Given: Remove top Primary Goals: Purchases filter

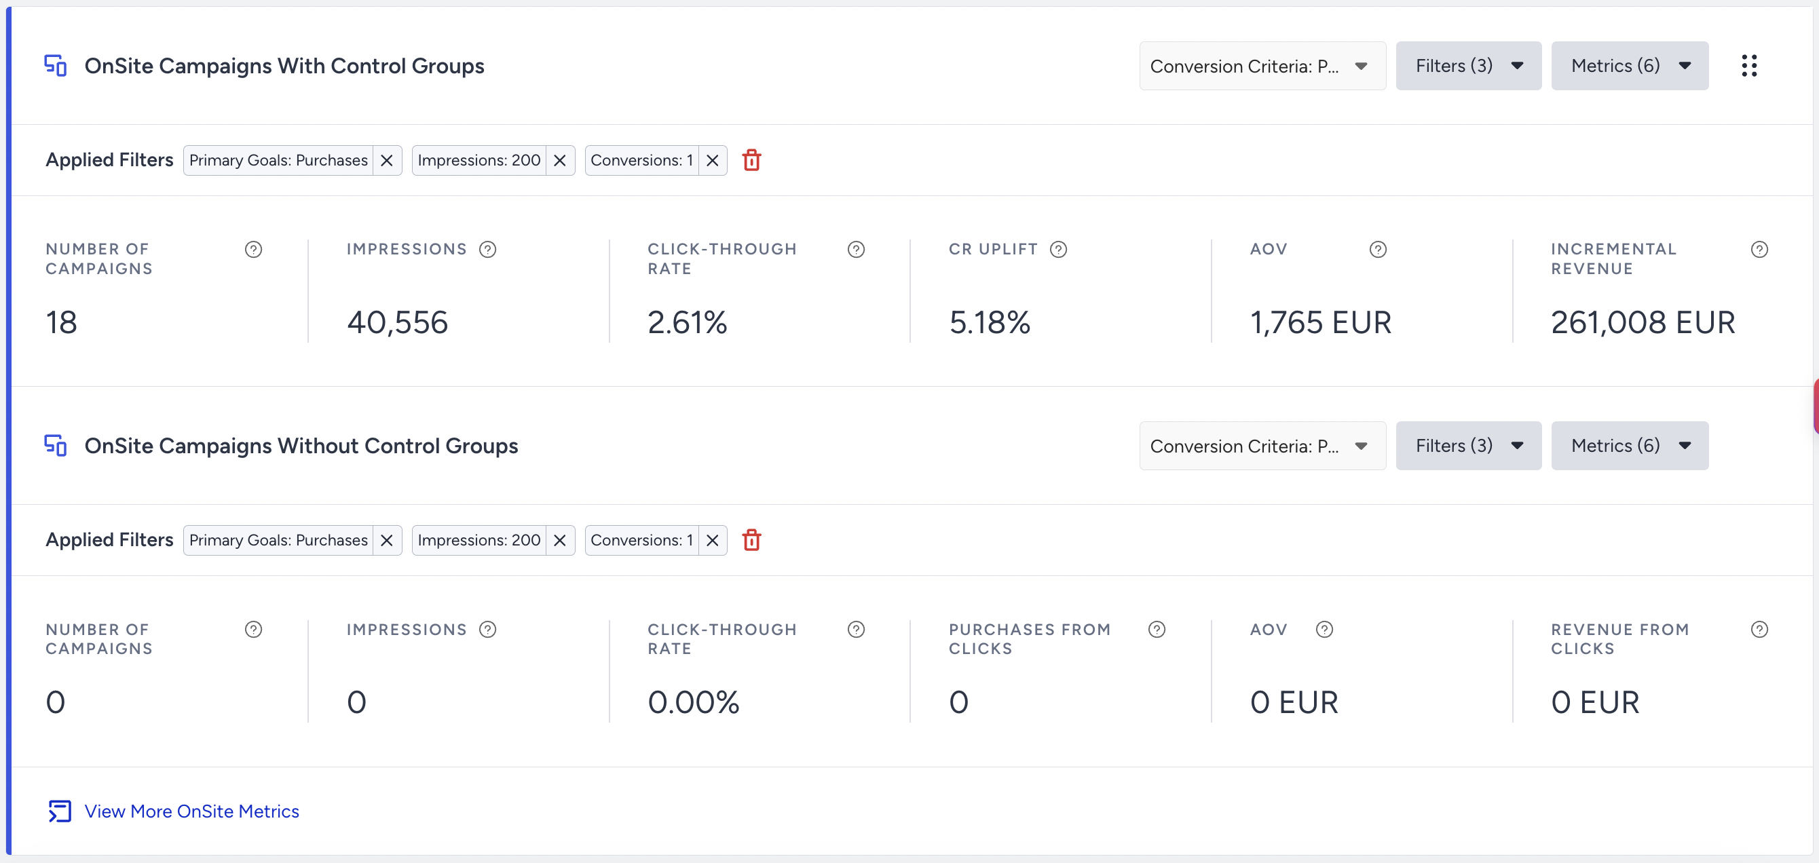Looking at the screenshot, I should [x=387, y=160].
